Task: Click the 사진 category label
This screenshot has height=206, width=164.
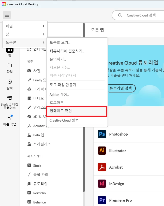Action: [x=37, y=71]
